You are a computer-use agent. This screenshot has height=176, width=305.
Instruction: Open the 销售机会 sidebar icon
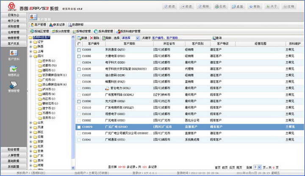pos(14,71)
